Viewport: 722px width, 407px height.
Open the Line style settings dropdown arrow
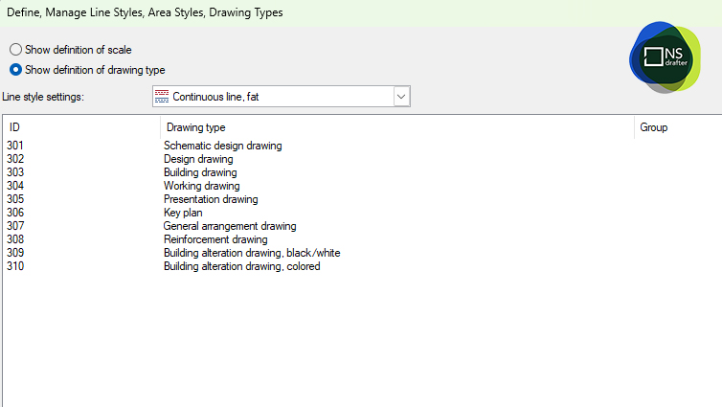(401, 97)
